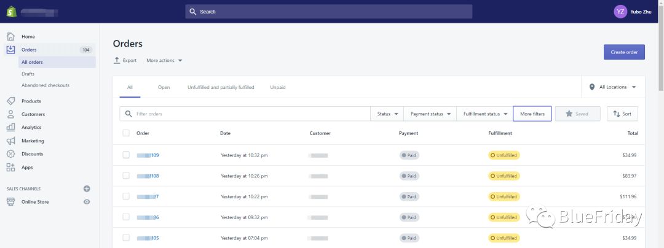Switch to the Unpaid tab
The width and height of the screenshot is (664, 248).
[x=278, y=87]
